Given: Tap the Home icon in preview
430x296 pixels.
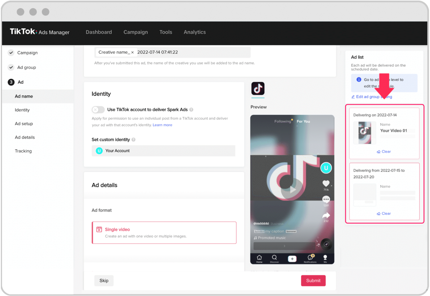Looking at the screenshot, I should 259,258.
